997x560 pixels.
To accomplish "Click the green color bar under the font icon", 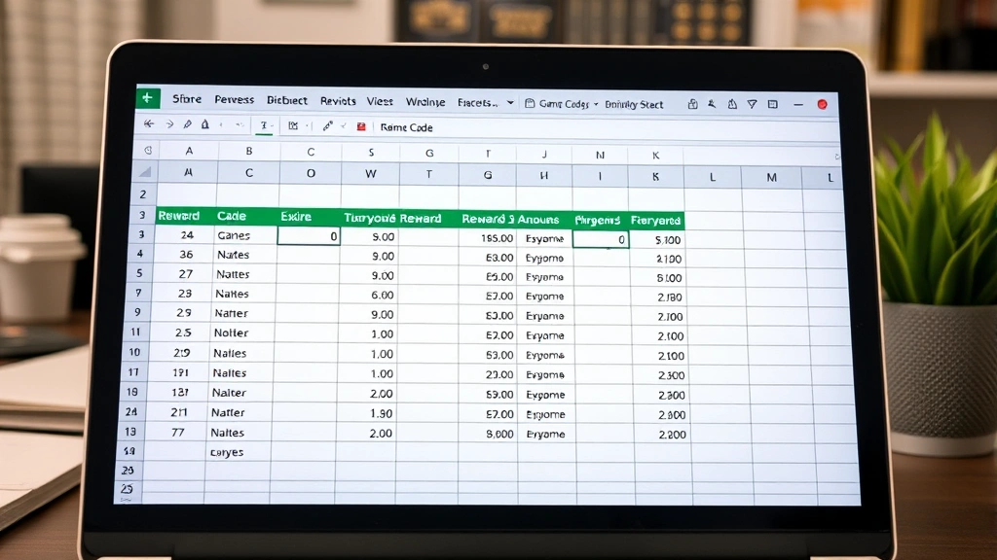I will (x=264, y=134).
